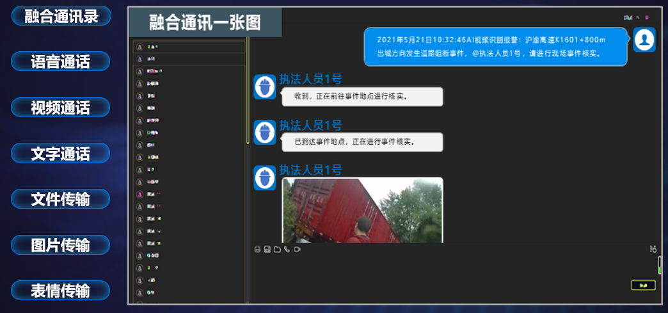The width and height of the screenshot is (668, 313).
Task: Click helmet avatar beside the truck photo
Action: [265, 178]
